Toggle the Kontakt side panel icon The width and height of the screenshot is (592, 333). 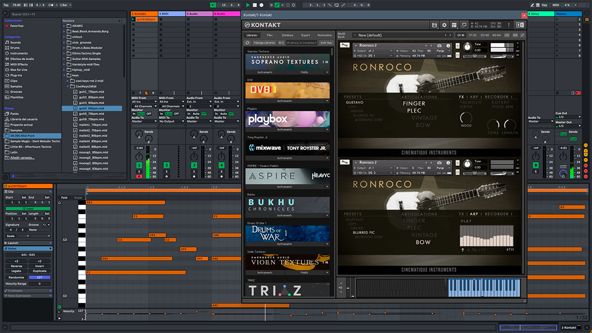520,25
